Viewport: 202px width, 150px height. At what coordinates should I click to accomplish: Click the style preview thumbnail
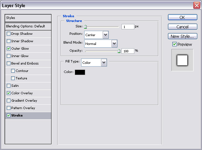click(182, 60)
